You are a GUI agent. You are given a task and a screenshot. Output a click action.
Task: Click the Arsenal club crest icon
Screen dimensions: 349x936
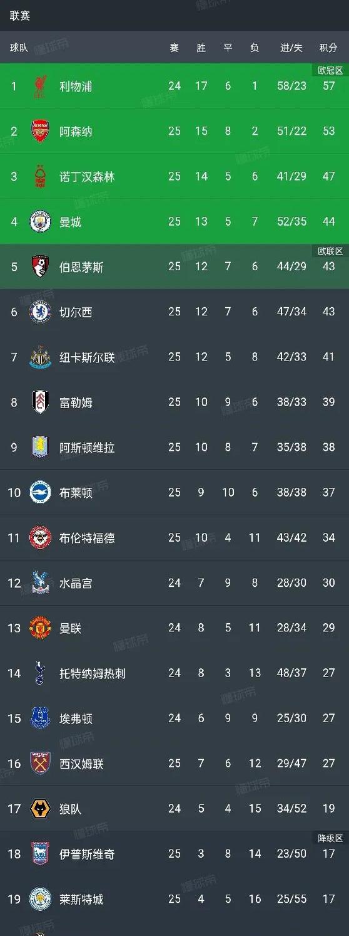(x=40, y=132)
